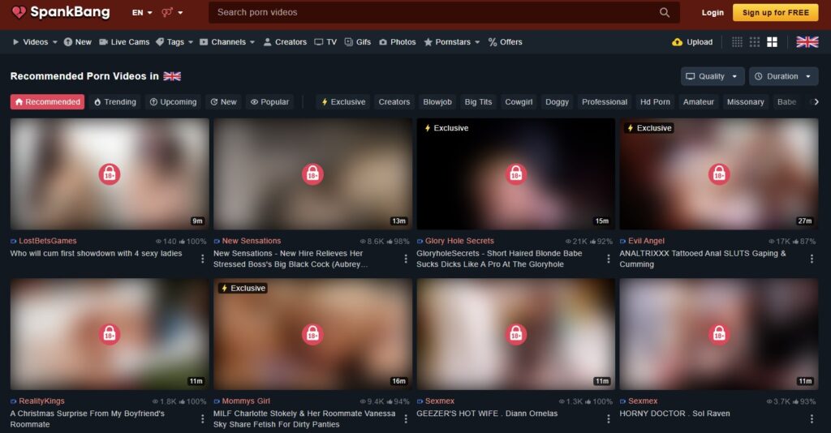Image resolution: width=831 pixels, height=433 pixels.
Task: Click the UK flag in the navigation bar
Action: [807, 42]
